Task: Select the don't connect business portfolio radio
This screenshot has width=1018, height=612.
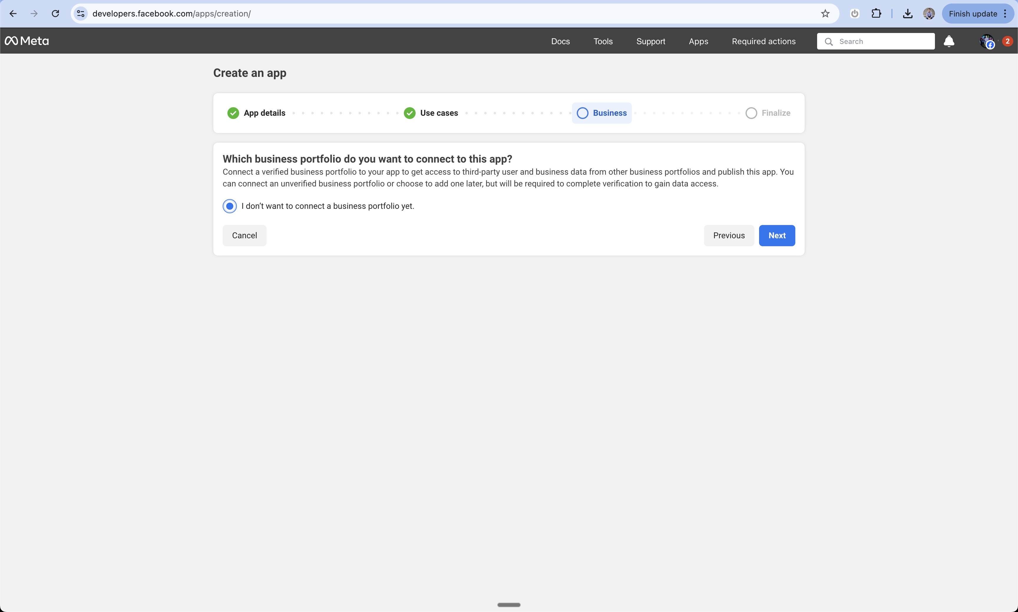Action: [x=230, y=206]
